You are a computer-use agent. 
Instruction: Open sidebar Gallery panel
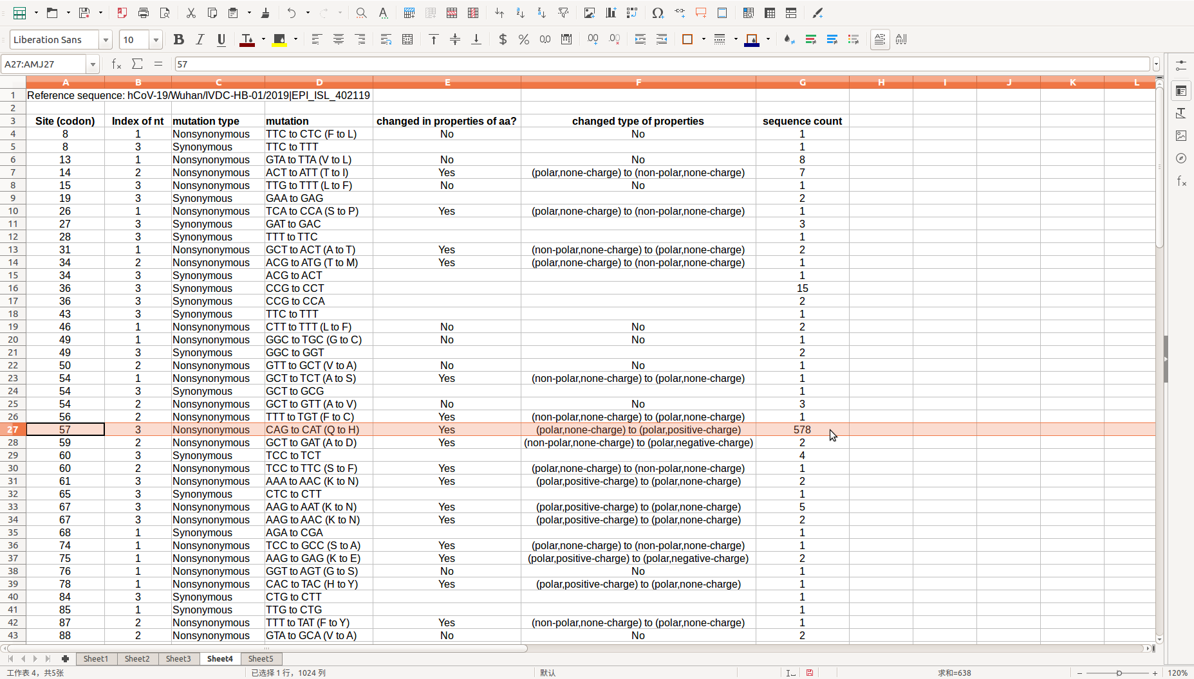[1181, 136]
